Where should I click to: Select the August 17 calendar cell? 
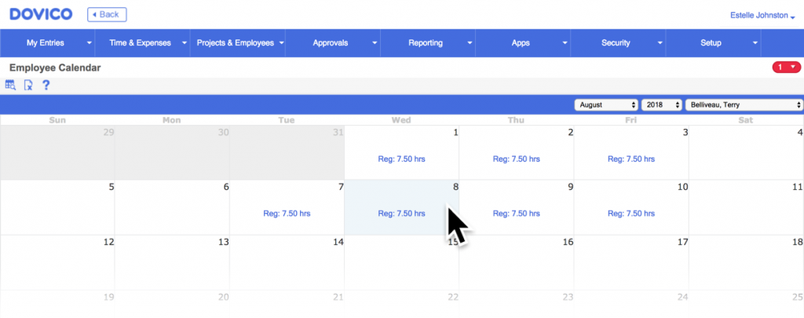[x=631, y=262]
